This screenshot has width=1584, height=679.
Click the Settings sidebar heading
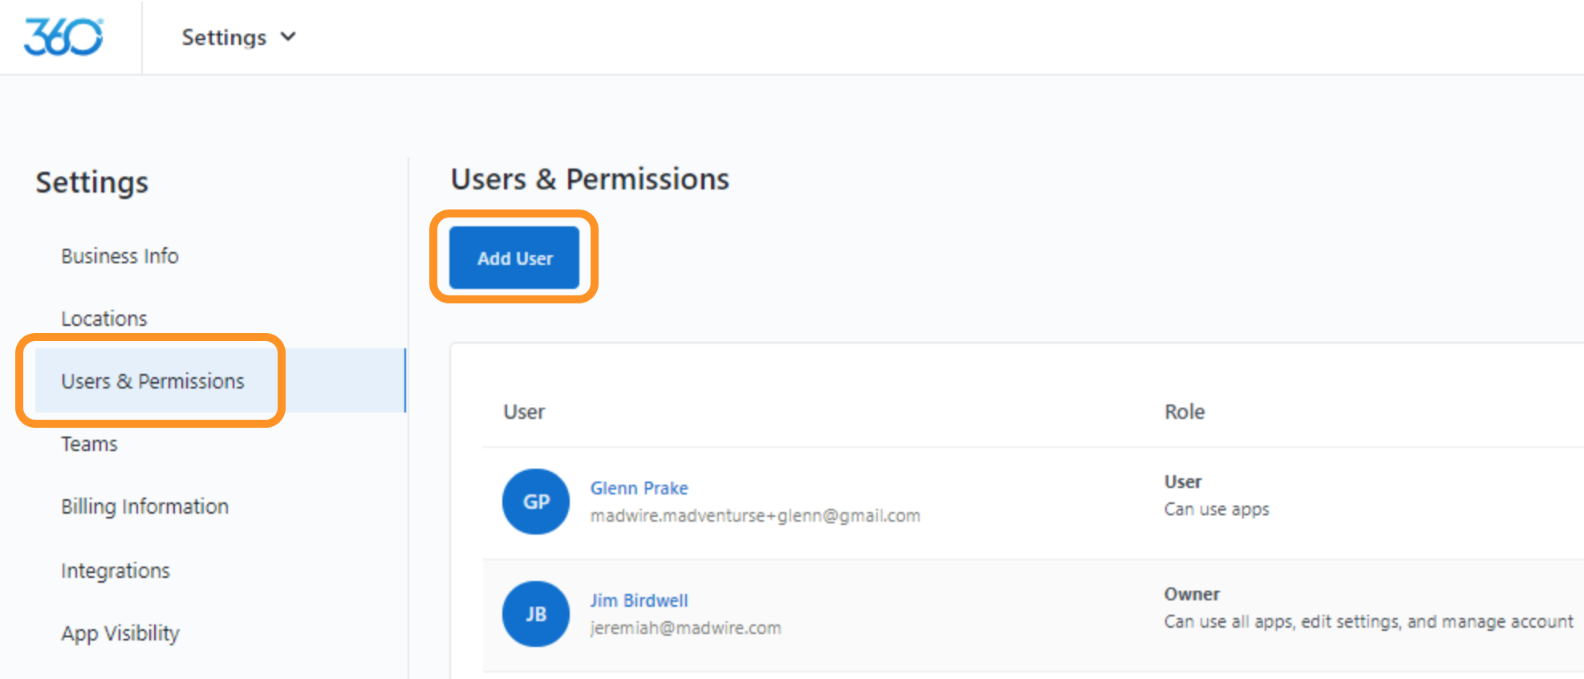point(92,182)
